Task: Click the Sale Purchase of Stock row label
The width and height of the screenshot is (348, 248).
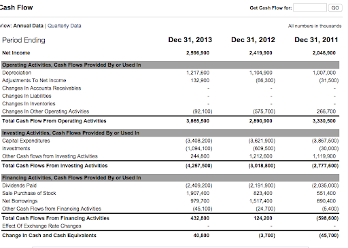Action: click(29, 193)
